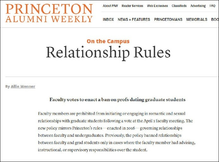The width and height of the screenshot is (219, 162).
Task: Open the FAQ page
Action: [212, 6]
